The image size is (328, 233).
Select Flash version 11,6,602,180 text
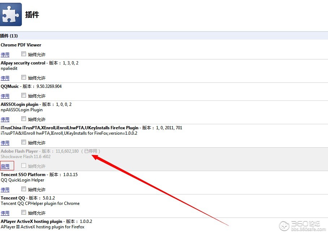click(x=67, y=151)
